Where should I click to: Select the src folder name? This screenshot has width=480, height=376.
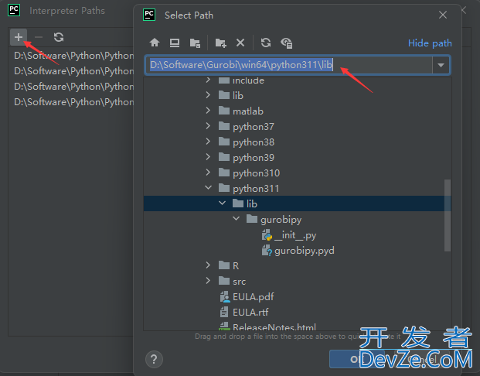[x=239, y=282]
